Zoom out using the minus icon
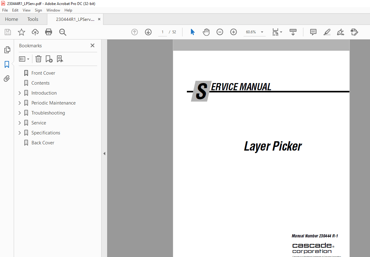 tap(220, 32)
